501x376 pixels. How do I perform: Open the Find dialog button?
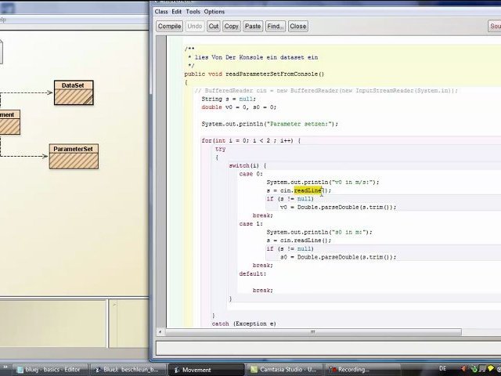click(275, 26)
